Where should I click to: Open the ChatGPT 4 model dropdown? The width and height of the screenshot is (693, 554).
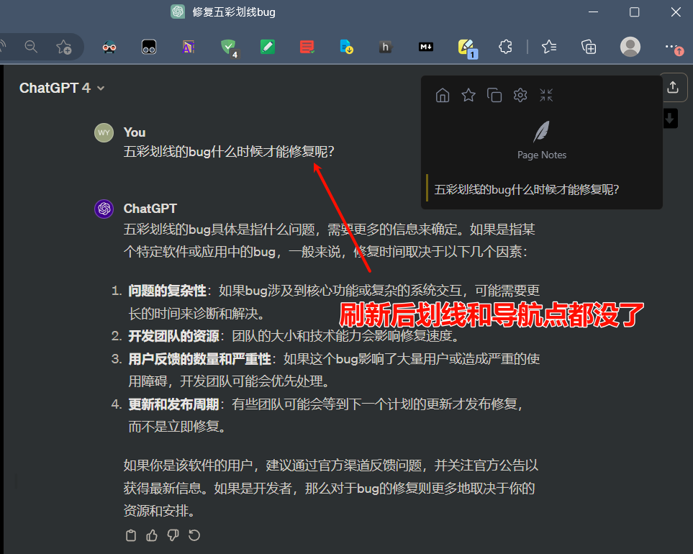62,88
